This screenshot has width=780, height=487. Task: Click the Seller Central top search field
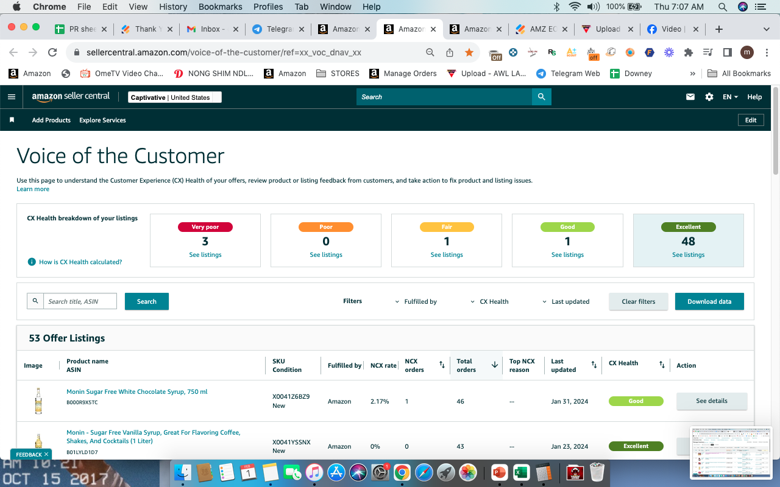pyautogui.click(x=444, y=97)
